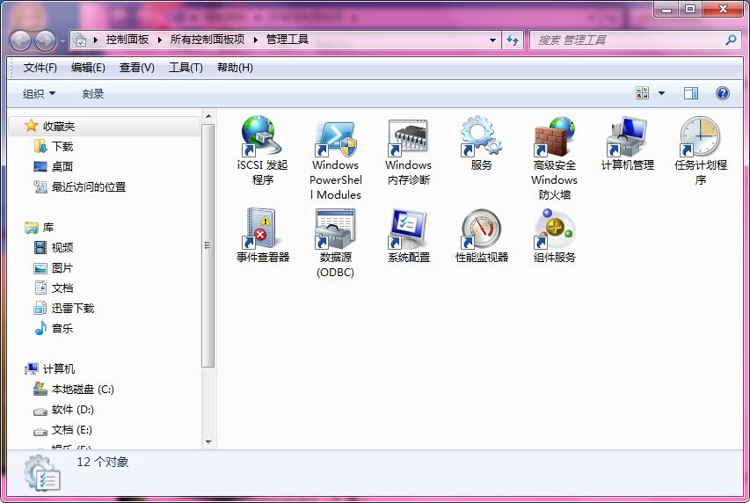Expand arrow after 所有控制面板项 breadcrumb

coord(255,40)
